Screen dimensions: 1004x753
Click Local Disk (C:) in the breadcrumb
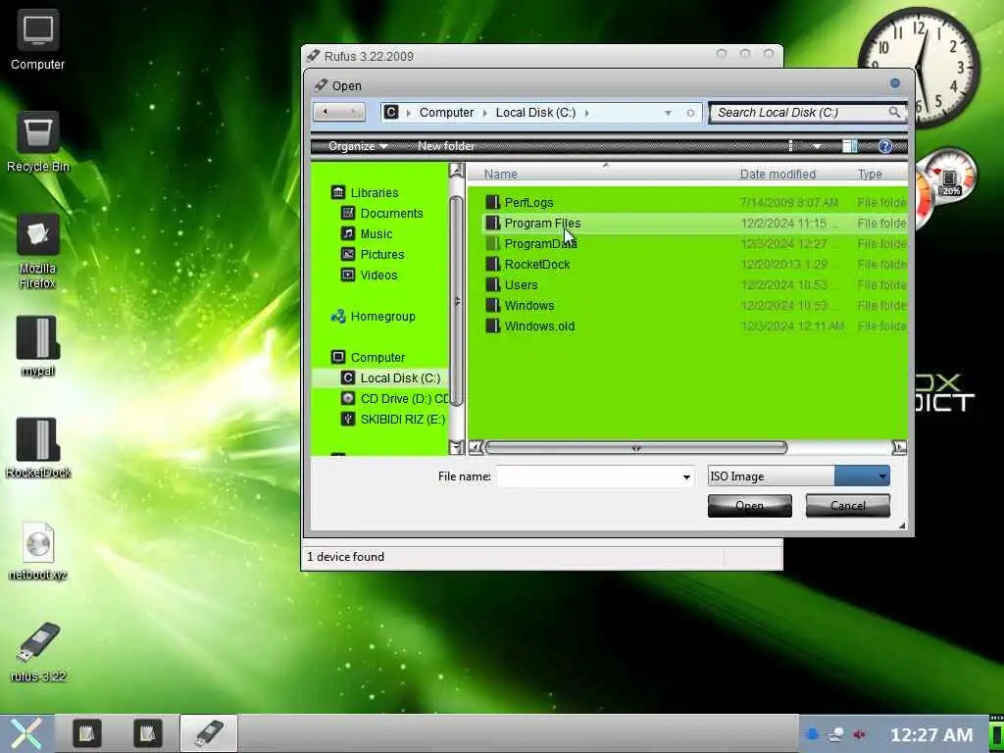(535, 112)
